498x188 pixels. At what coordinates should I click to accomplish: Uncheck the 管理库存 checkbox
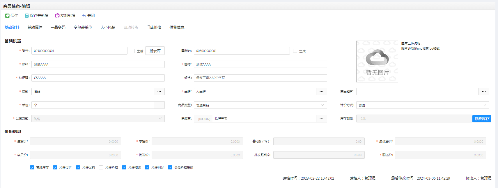click(x=32, y=167)
